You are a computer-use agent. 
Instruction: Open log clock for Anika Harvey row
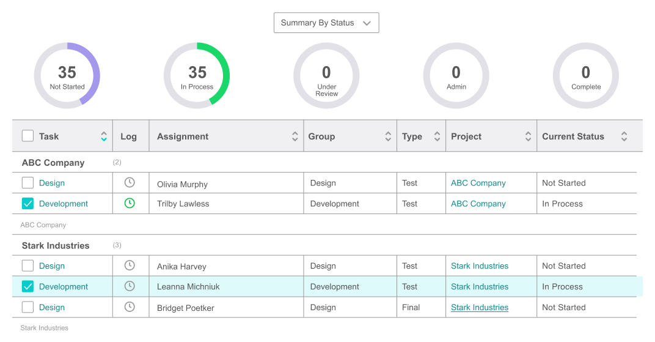pos(130,265)
